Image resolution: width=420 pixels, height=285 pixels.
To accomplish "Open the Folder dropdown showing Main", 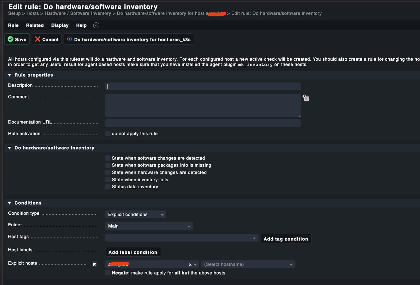I will coord(149,226).
